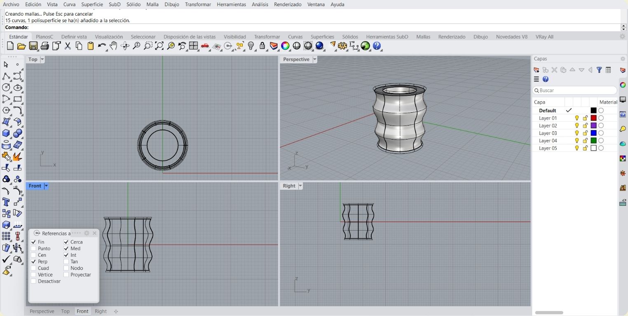Select the circle tool in left sidebar

pyautogui.click(x=6, y=87)
